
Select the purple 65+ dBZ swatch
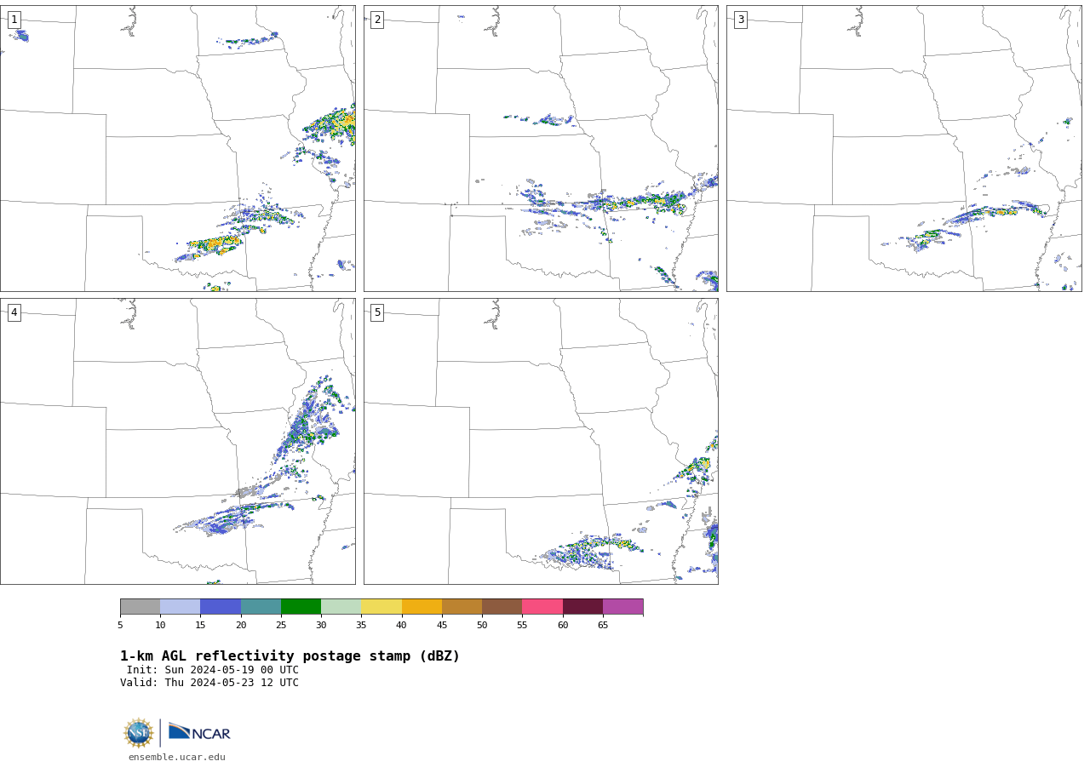[622, 607]
